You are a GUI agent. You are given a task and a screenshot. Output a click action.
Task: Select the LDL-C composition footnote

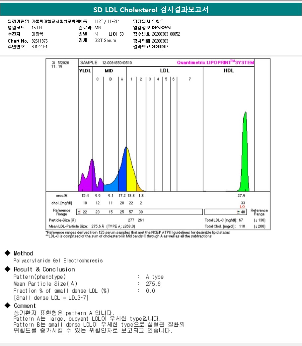128,236
